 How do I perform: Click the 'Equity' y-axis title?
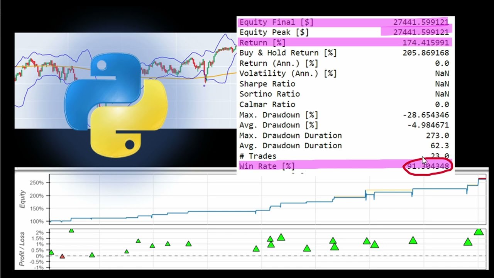[x=22, y=199]
